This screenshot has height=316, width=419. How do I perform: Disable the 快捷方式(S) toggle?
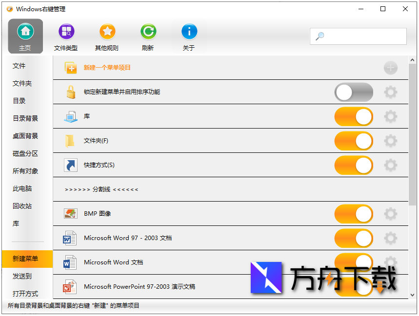pos(354,165)
